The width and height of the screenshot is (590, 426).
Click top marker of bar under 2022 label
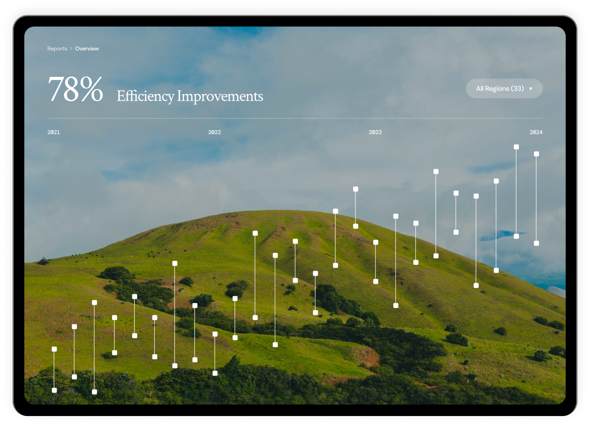point(215,334)
